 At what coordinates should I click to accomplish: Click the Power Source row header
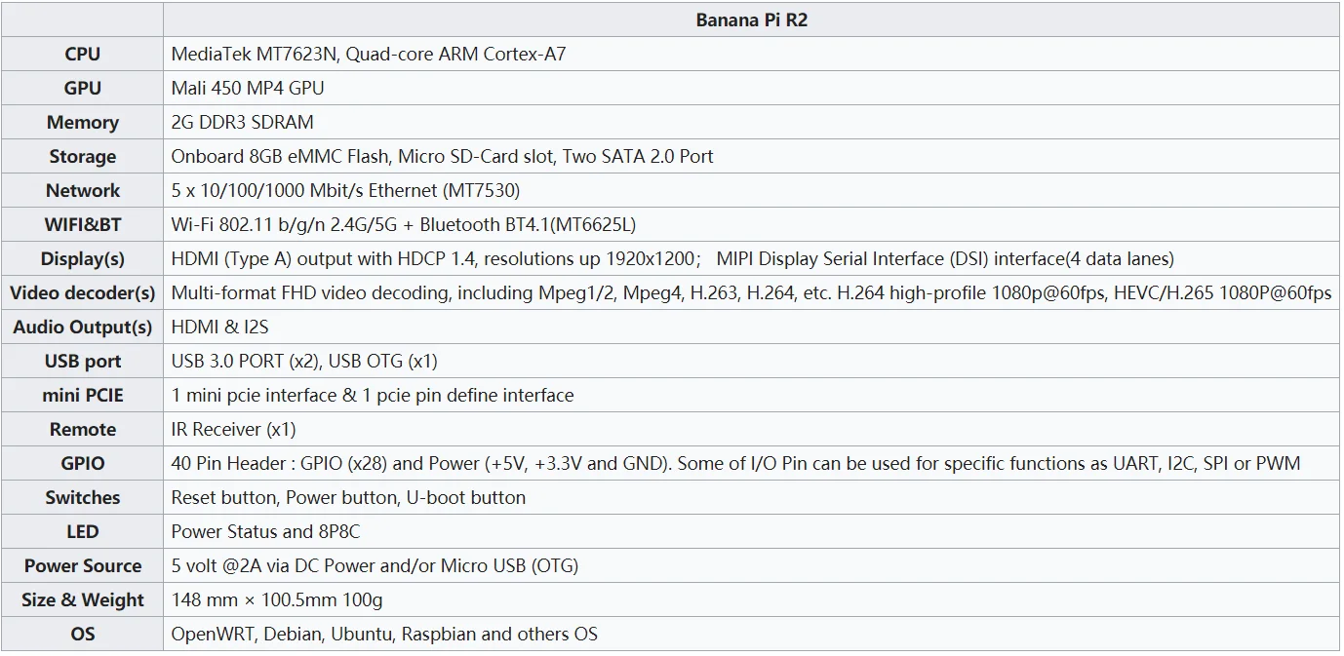82,566
